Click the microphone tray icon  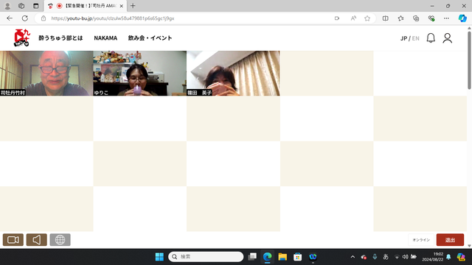click(x=375, y=257)
